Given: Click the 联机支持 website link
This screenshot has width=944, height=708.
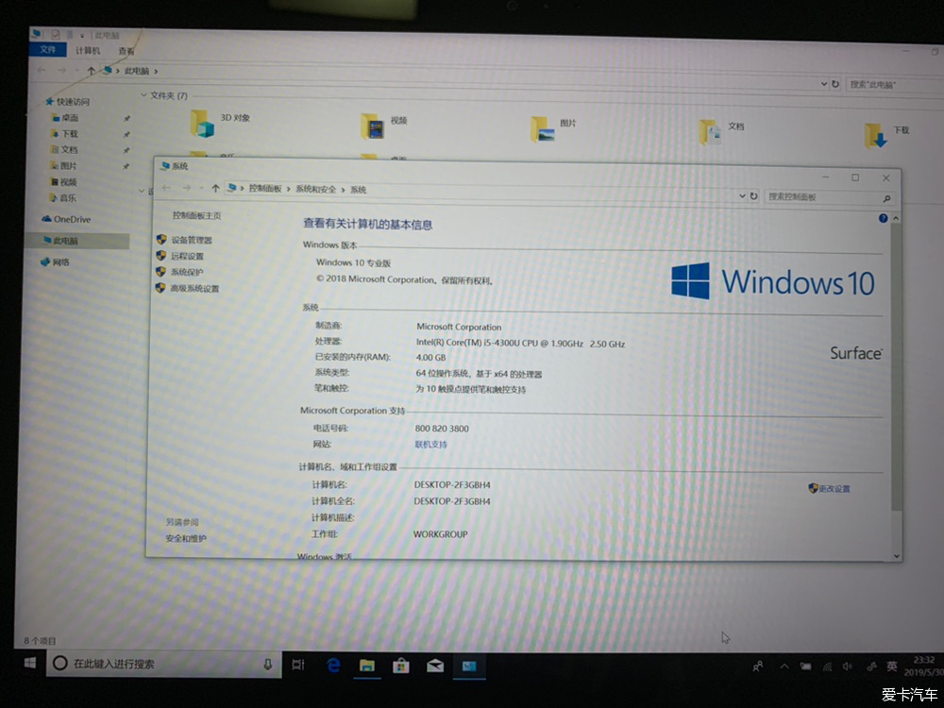Looking at the screenshot, I should pyautogui.click(x=431, y=445).
